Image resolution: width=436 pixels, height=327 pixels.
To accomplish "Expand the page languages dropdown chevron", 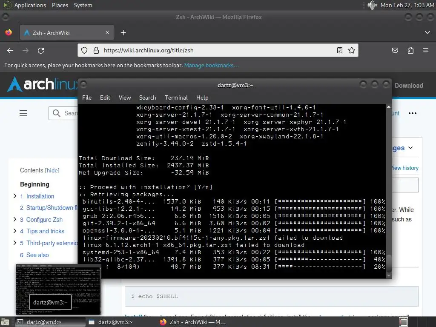I will click(x=410, y=148).
